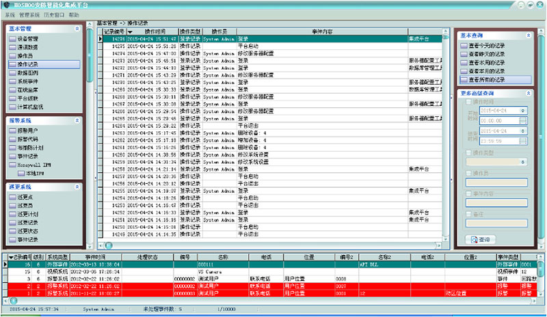Select 巡更点 in the patrol system

[x=25, y=197]
